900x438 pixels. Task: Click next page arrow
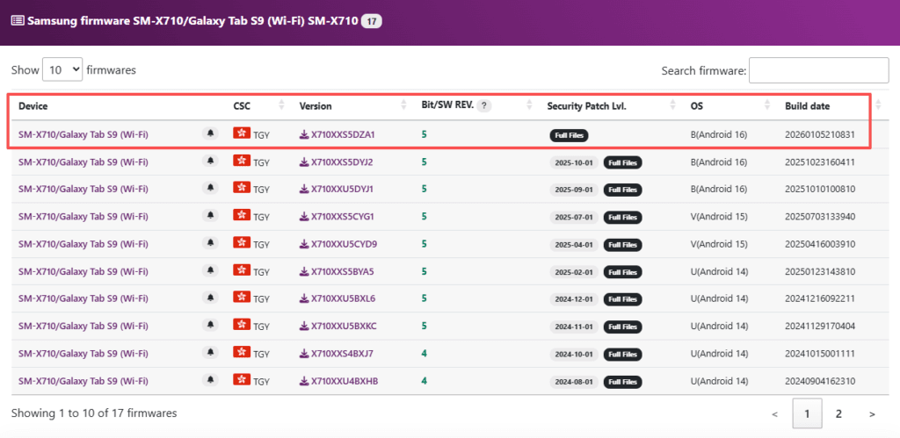872,413
